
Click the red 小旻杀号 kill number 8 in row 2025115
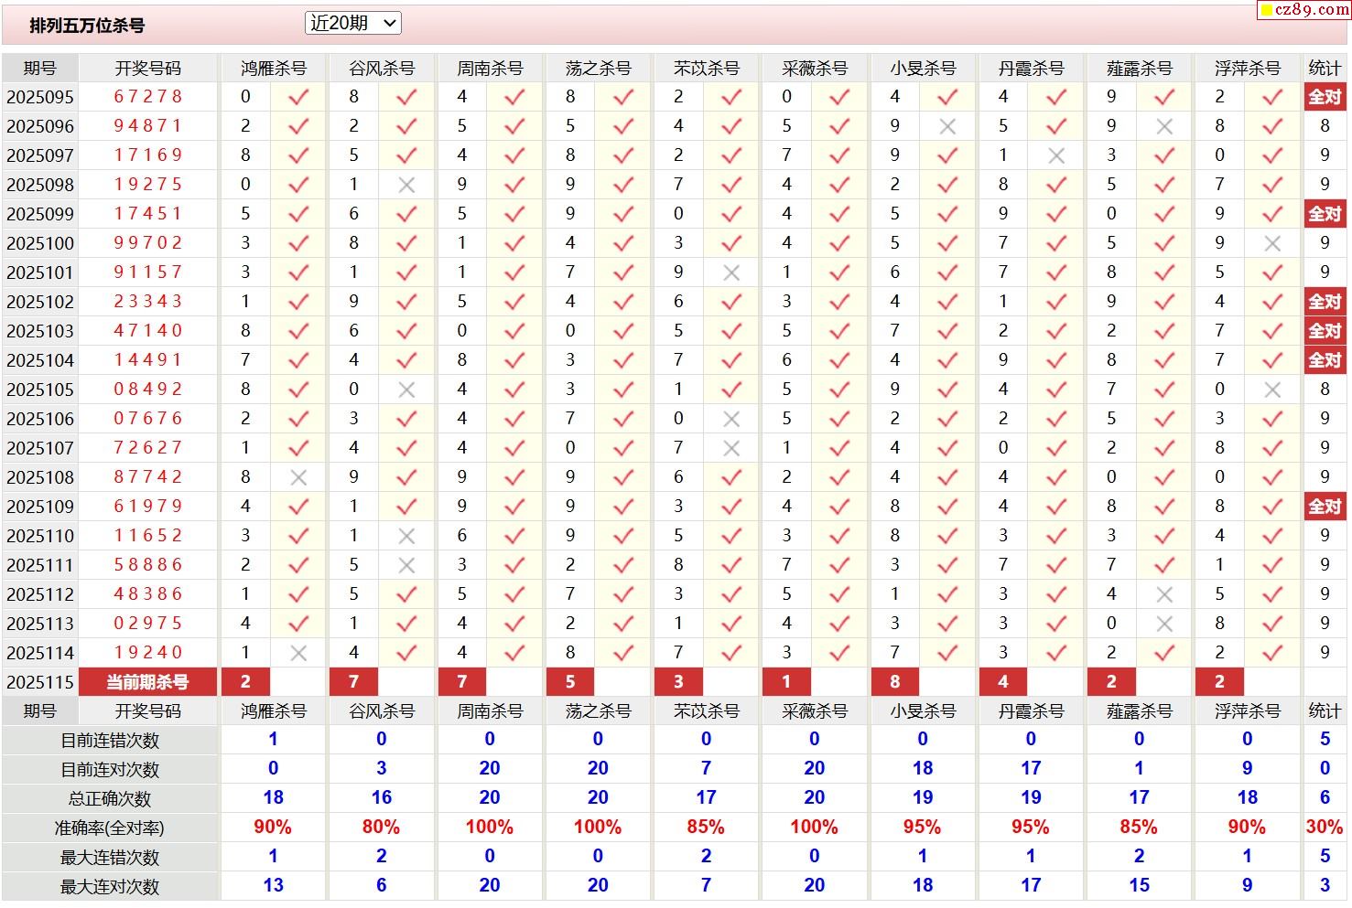click(895, 682)
